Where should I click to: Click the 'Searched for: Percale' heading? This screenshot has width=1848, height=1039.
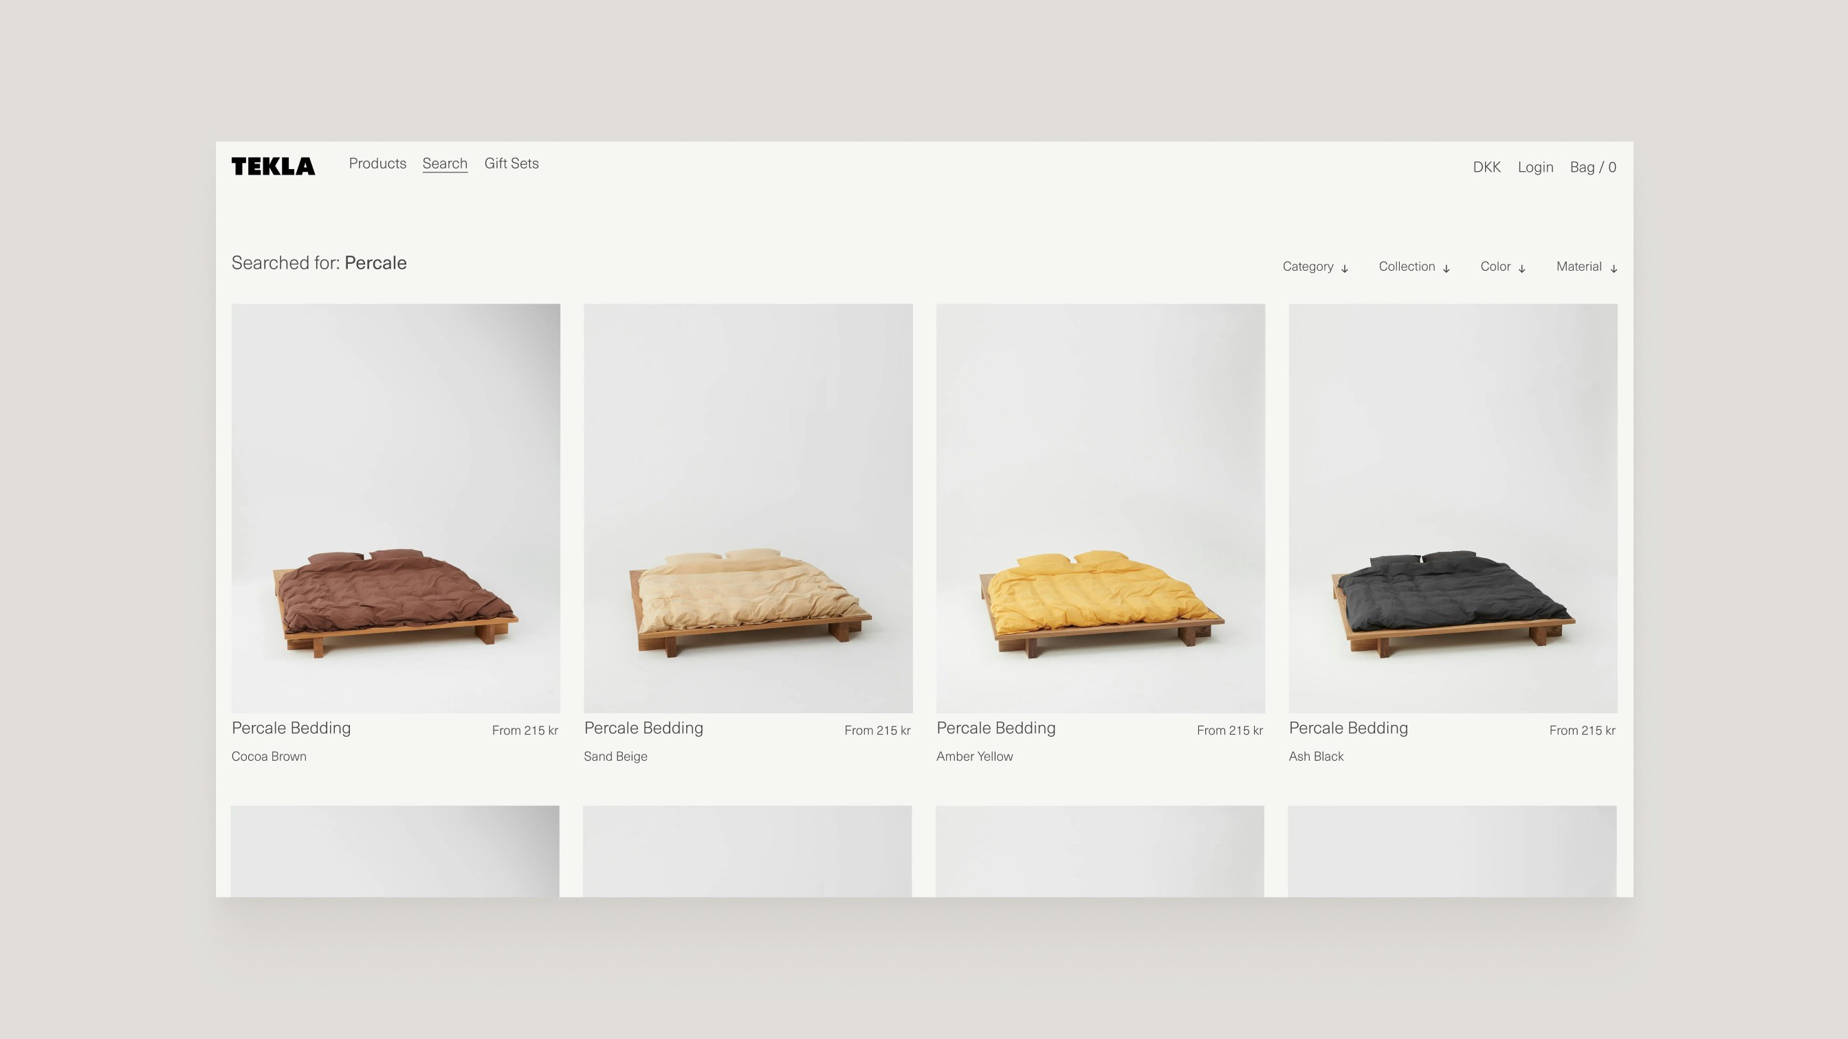[x=318, y=263]
